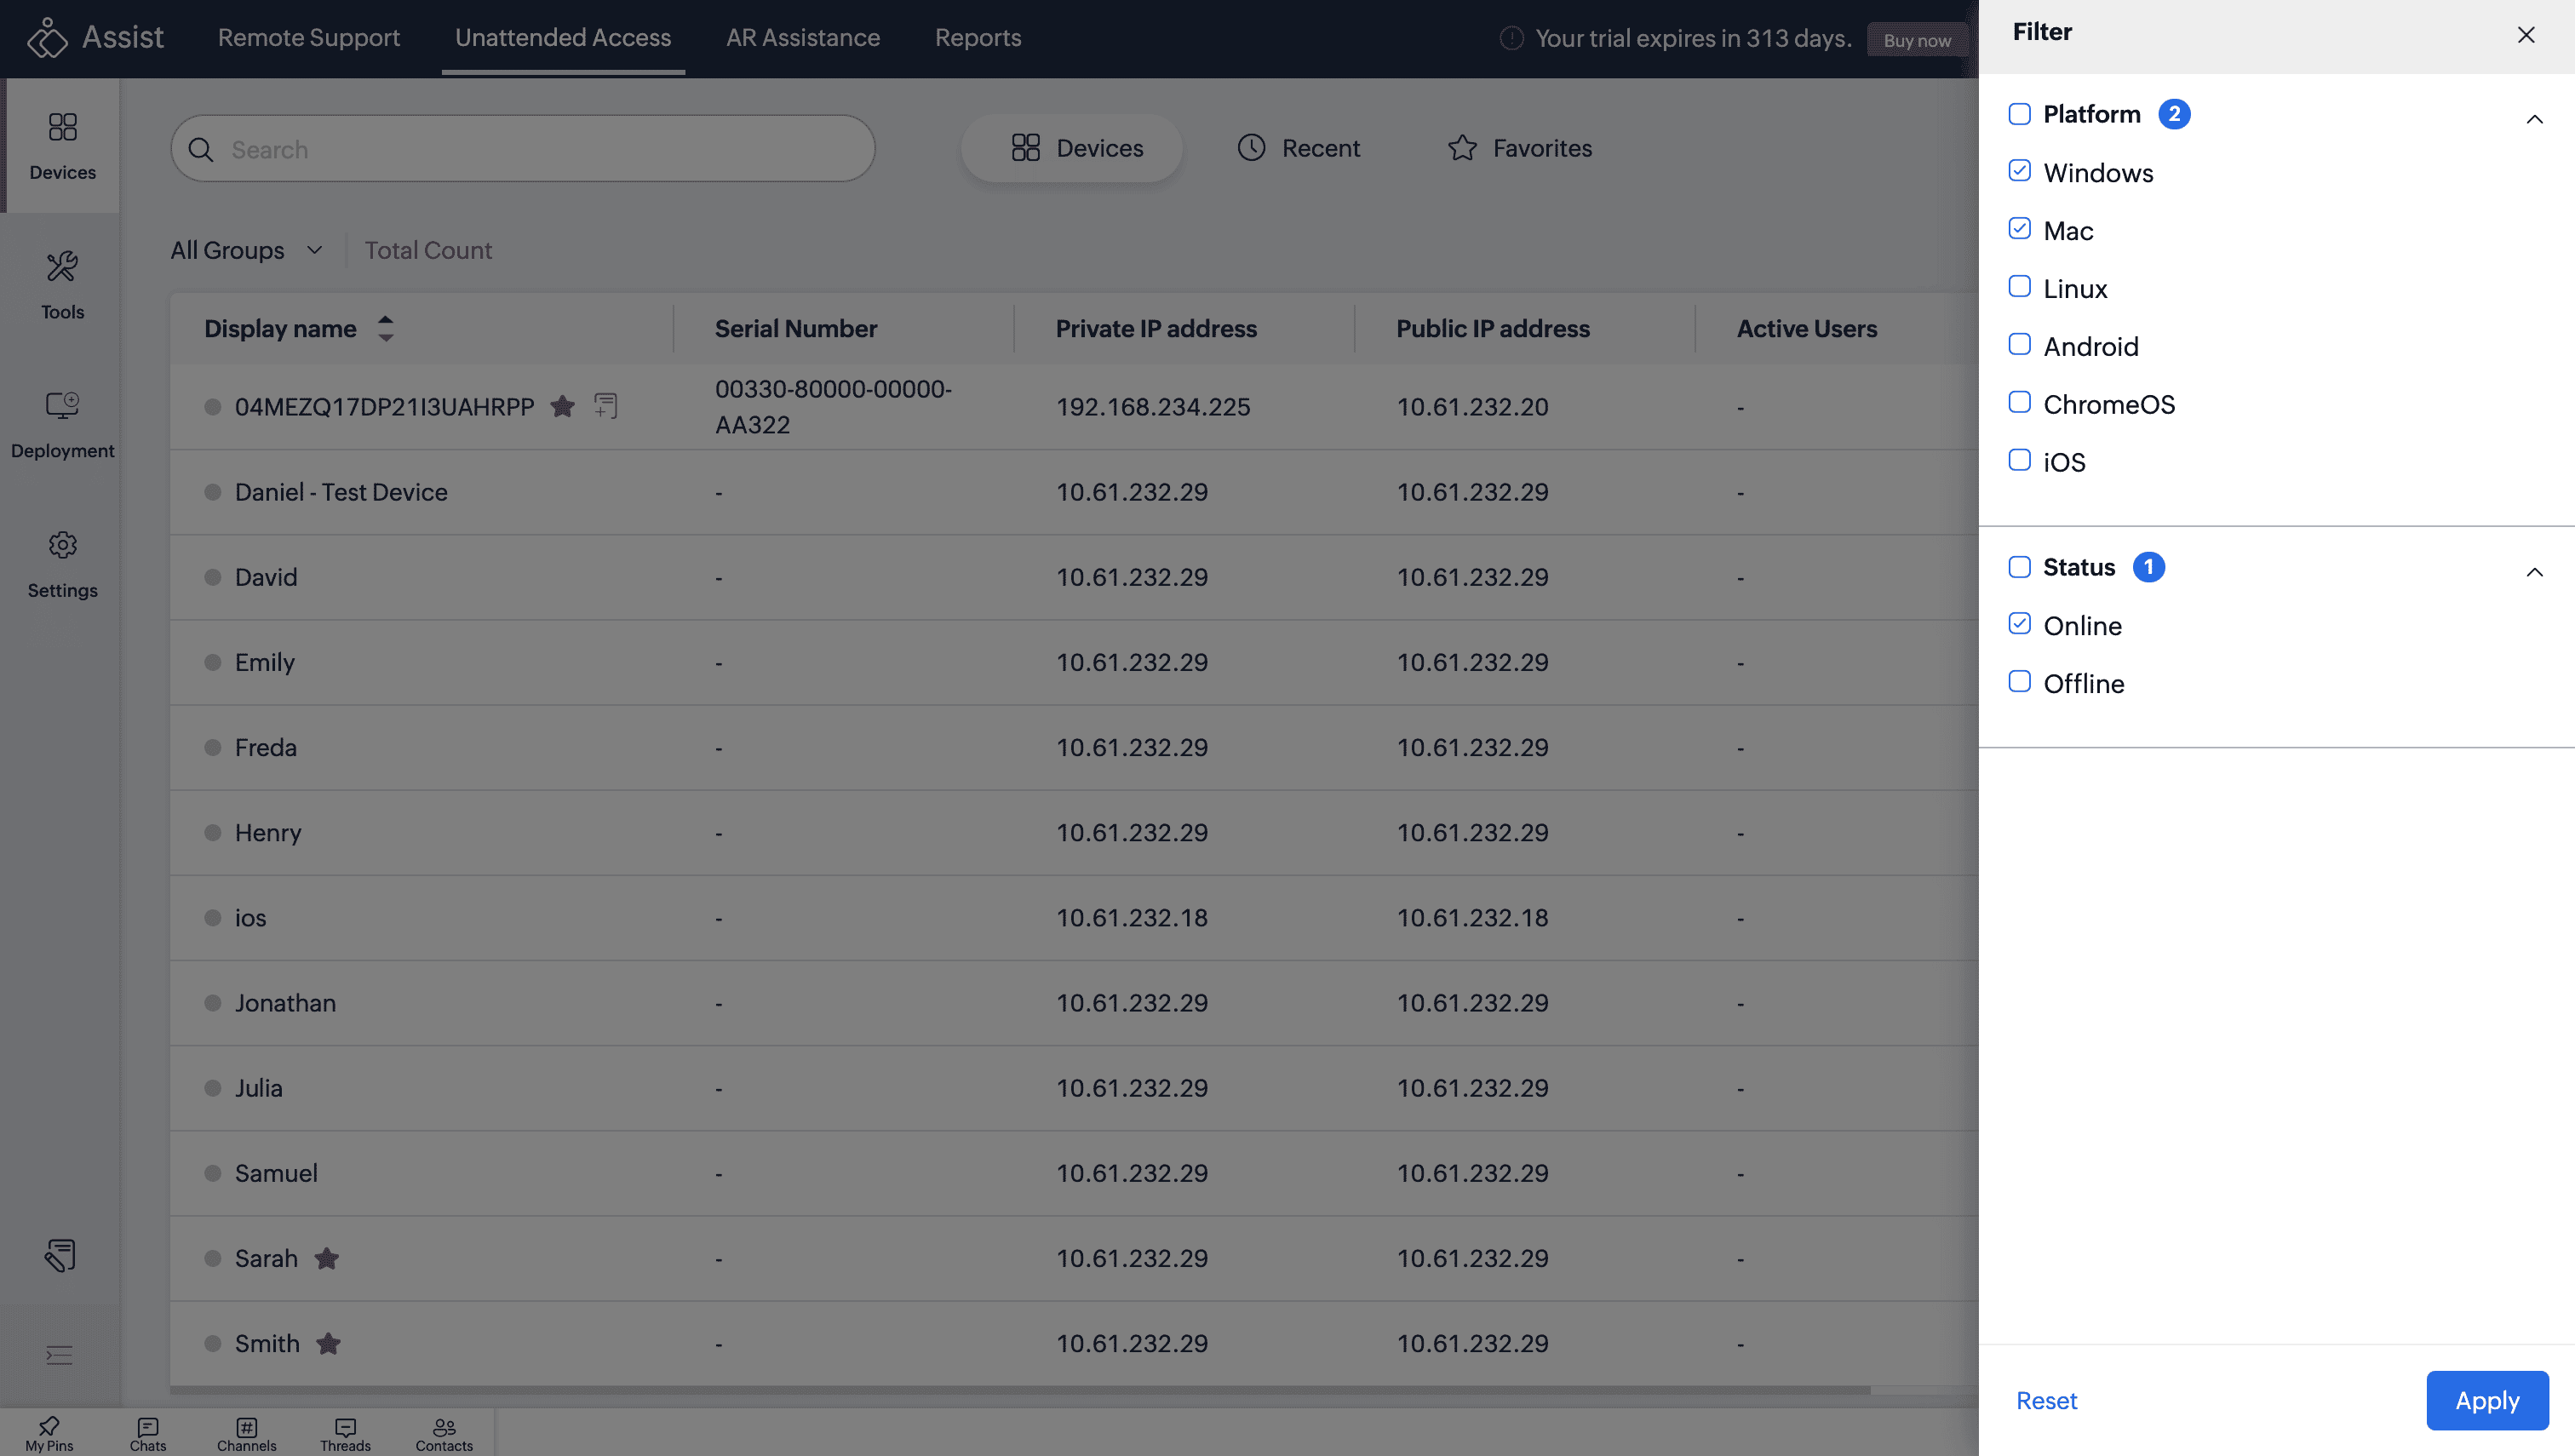2575x1456 pixels.
Task: Uncheck the Windows platform checkbox
Action: [x=2019, y=171]
